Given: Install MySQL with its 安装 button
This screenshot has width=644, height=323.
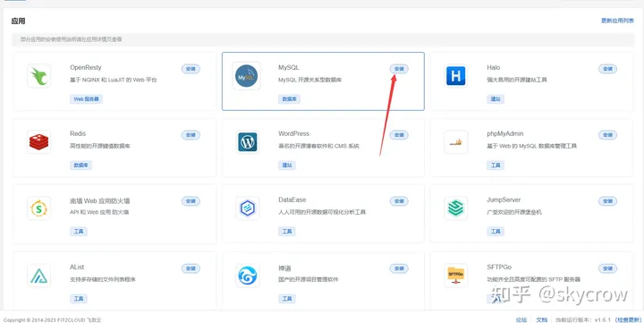Looking at the screenshot, I should tap(399, 69).
